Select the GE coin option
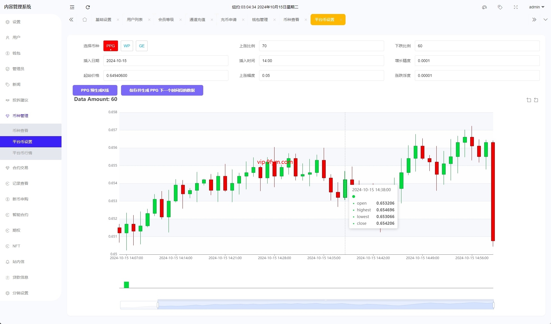This screenshot has width=551, height=324. tap(142, 46)
